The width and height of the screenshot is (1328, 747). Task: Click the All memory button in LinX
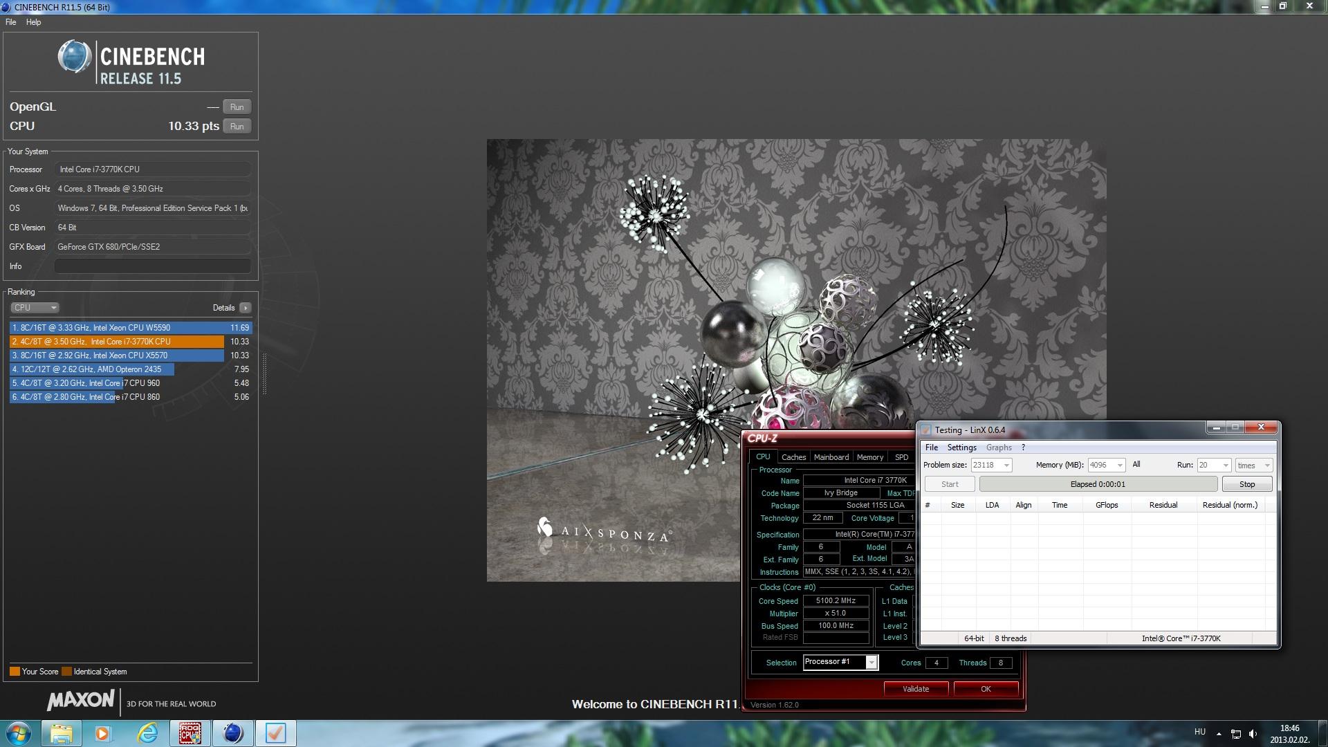coord(1136,465)
